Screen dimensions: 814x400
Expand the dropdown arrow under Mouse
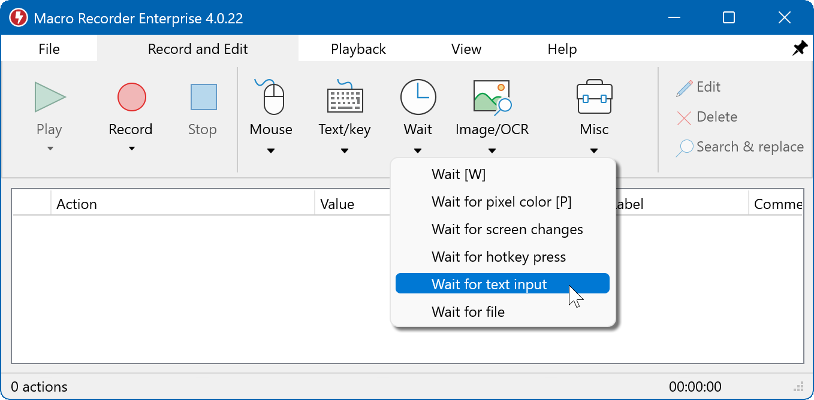[x=271, y=151]
